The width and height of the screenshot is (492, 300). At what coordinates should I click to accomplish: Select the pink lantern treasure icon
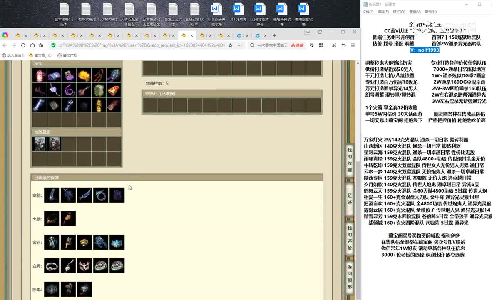click(x=40, y=75)
